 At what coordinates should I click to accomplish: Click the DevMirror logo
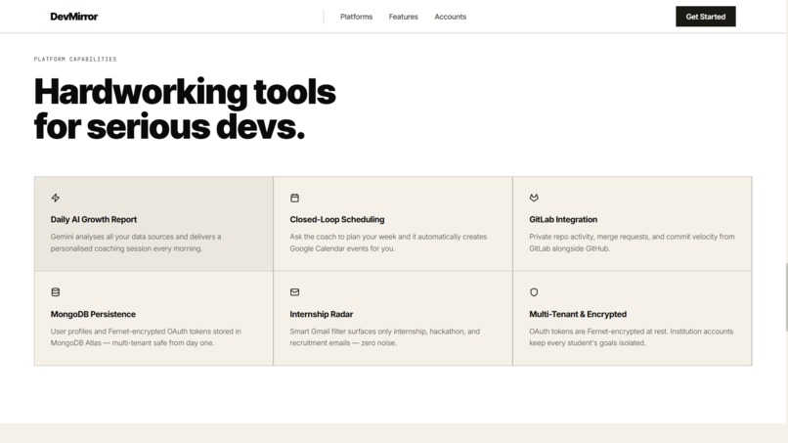pos(74,17)
